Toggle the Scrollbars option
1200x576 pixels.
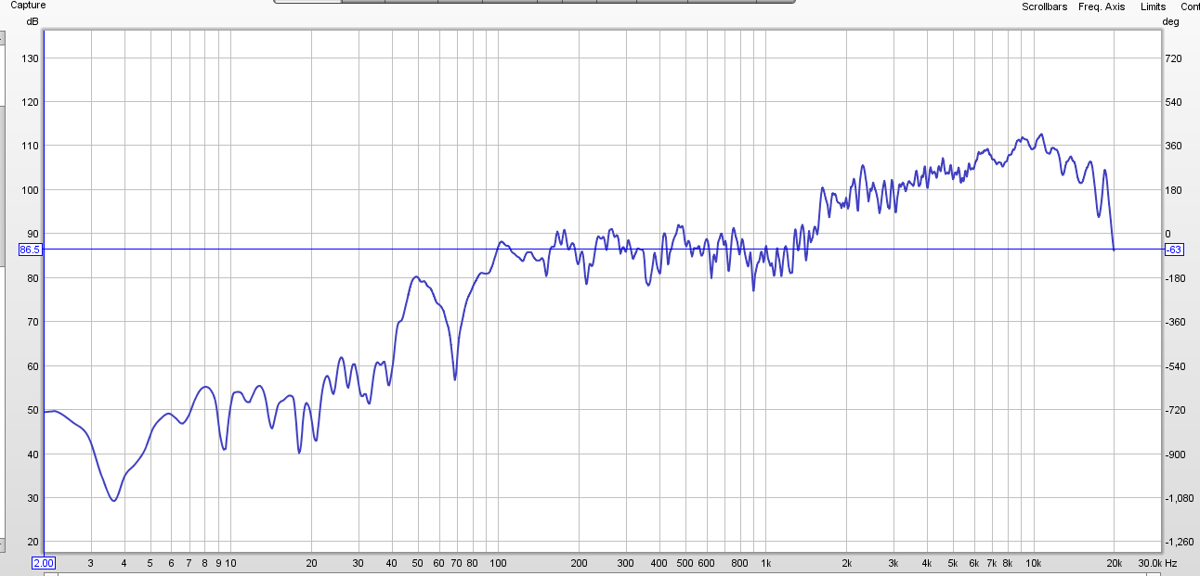[1044, 6]
